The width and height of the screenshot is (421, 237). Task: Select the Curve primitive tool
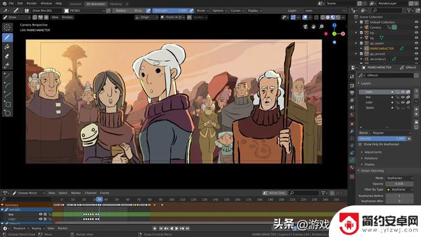(x=7, y=95)
